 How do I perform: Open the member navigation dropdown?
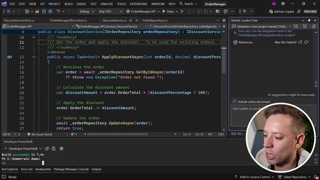coord(184,26)
